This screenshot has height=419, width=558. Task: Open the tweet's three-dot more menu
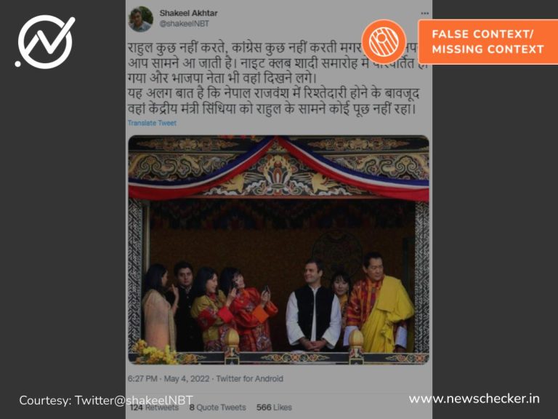(424, 13)
